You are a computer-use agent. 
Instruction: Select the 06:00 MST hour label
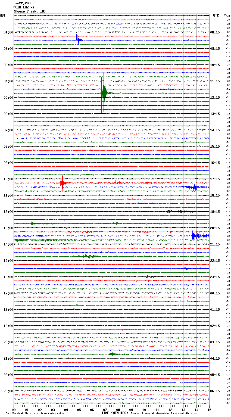(x=8, y=114)
